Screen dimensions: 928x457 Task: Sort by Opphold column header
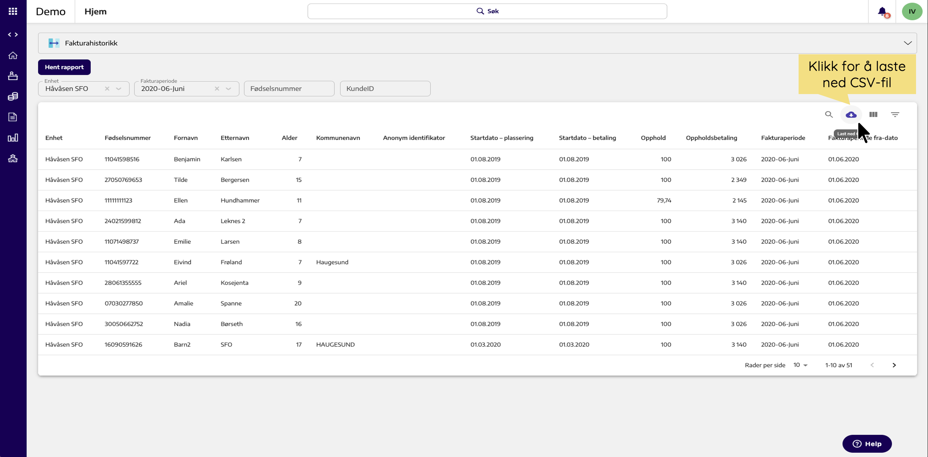tap(653, 137)
